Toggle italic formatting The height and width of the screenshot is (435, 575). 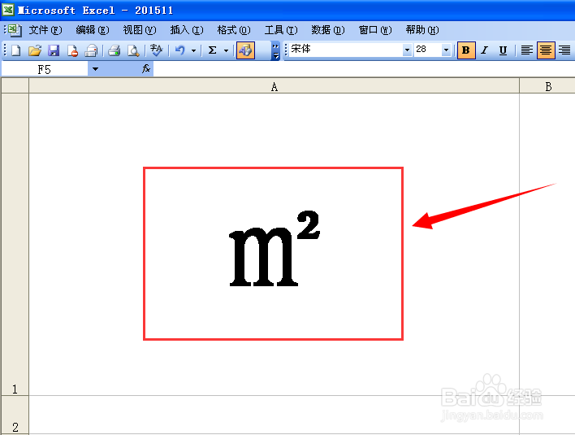tap(484, 50)
